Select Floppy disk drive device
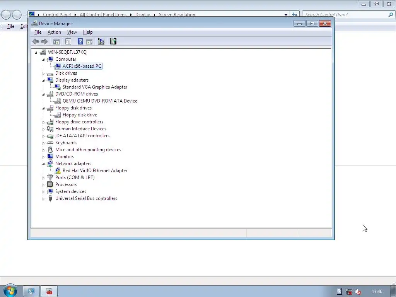 pyautogui.click(x=80, y=115)
